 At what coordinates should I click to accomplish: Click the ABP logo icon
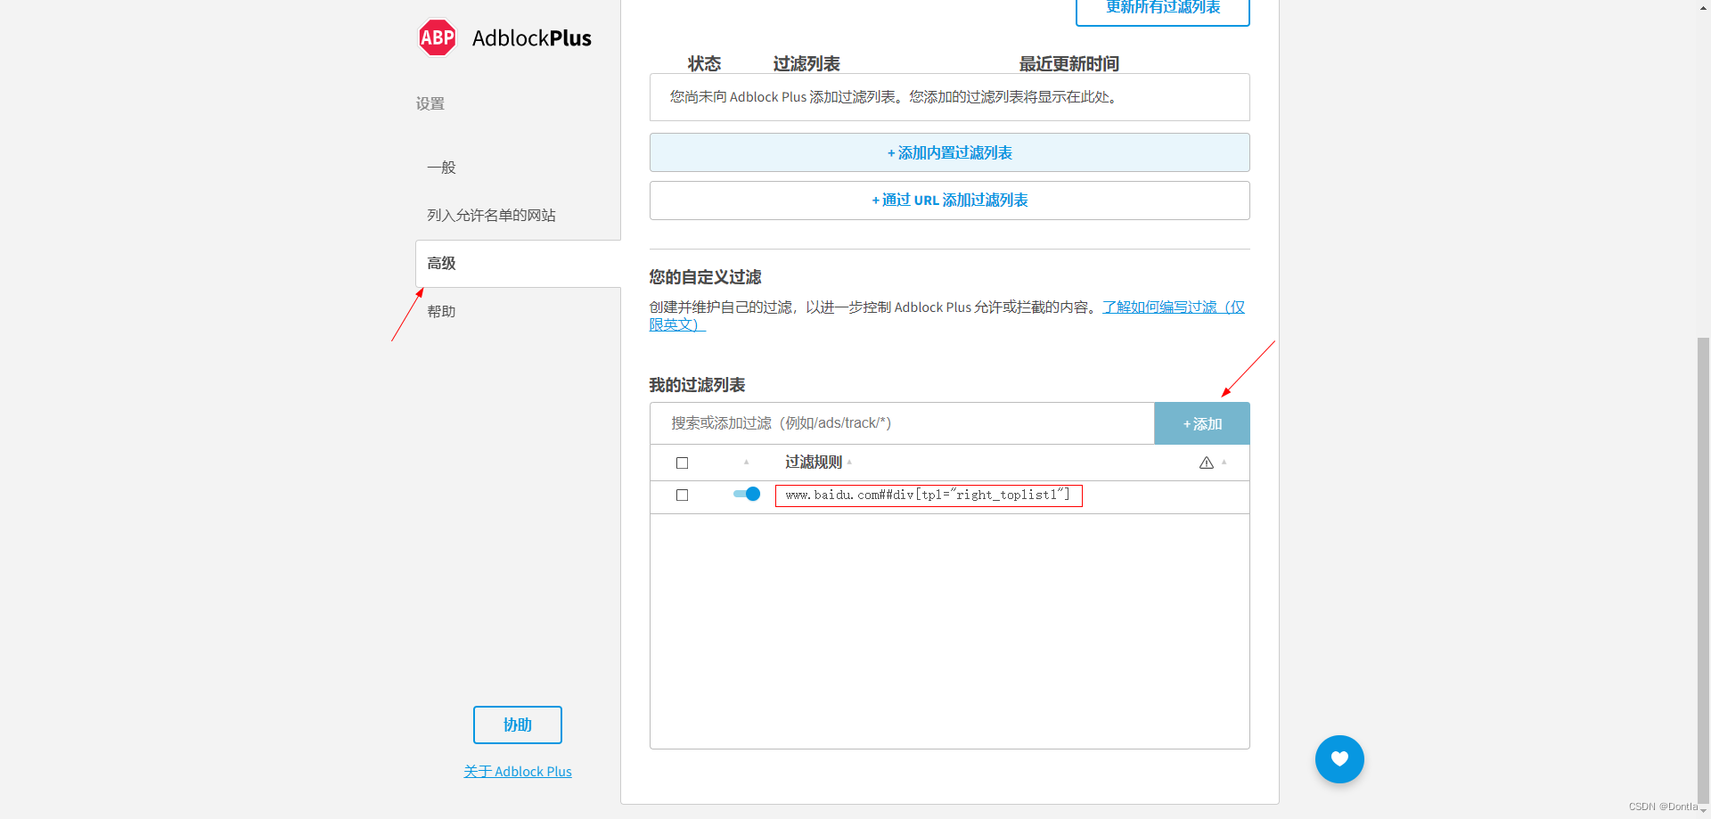437,37
